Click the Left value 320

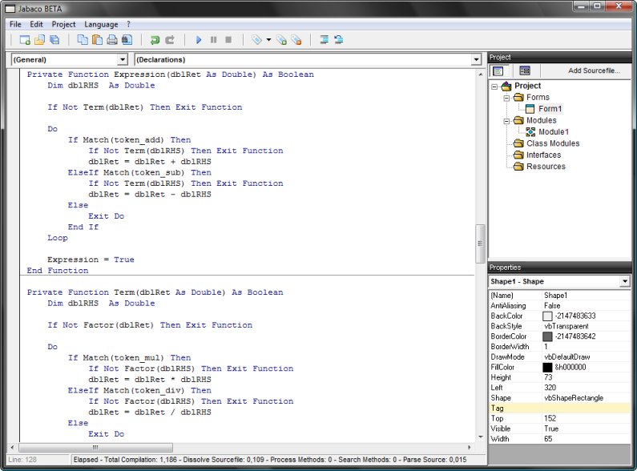point(550,388)
